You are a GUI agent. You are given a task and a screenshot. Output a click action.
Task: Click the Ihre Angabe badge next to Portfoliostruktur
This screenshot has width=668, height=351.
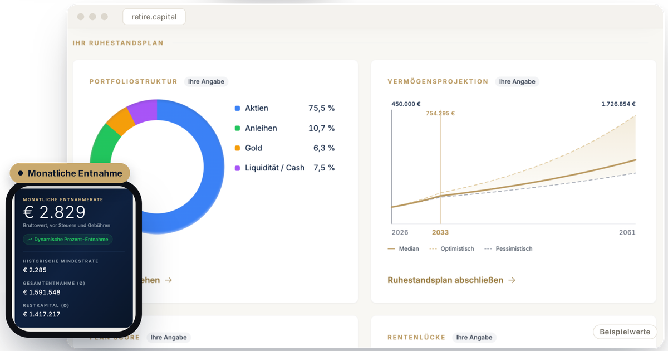click(x=206, y=81)
